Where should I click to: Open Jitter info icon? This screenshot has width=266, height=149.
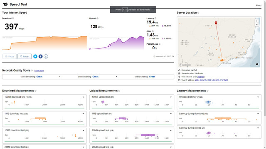click(x=153, y=31)
